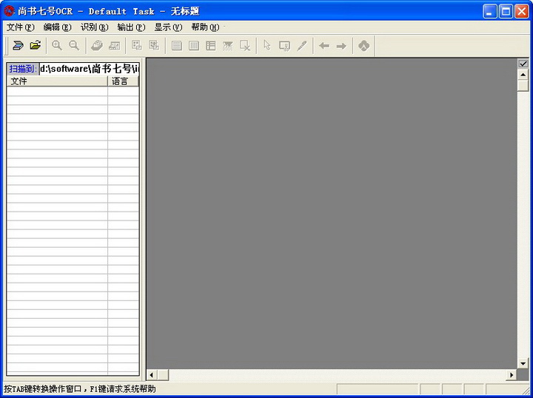Screen dimensions: 533x398
Task: Click the scan document toolbar icon
Action: point(18,46)
